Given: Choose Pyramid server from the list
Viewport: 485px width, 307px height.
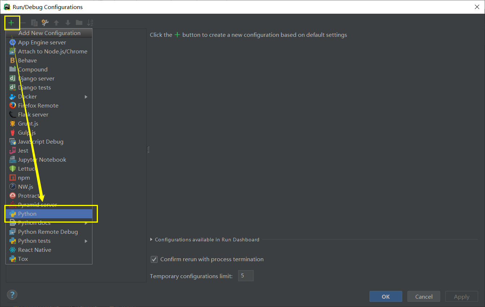Looking at the screenshot, I should pyautogui.click(x=49, y=205).
